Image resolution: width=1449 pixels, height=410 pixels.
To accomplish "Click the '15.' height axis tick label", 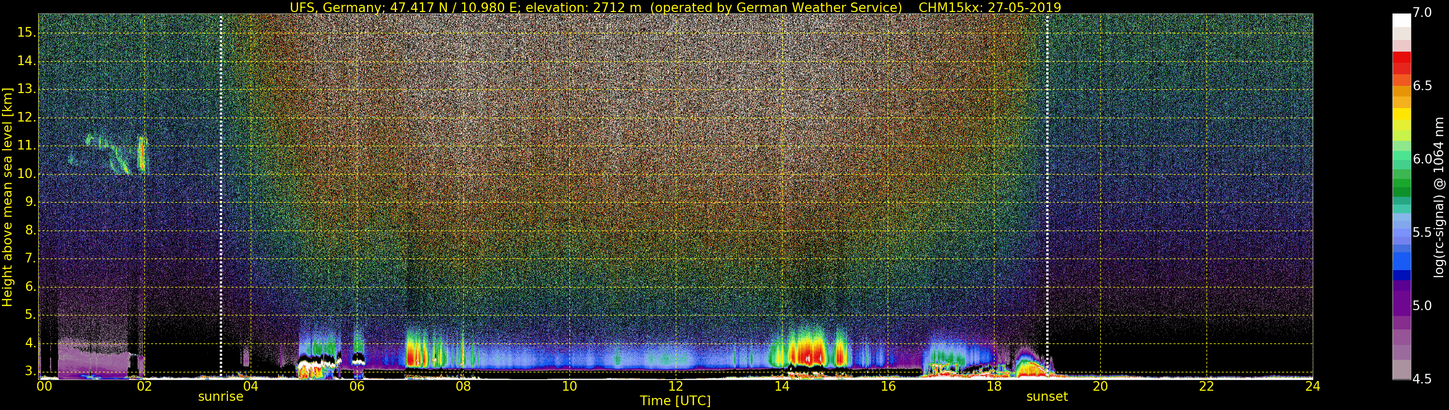I will coord(26,33).
